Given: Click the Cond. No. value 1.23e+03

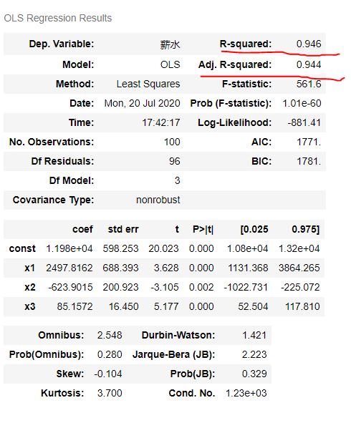Looking at the screenshot, I should 246,394.
